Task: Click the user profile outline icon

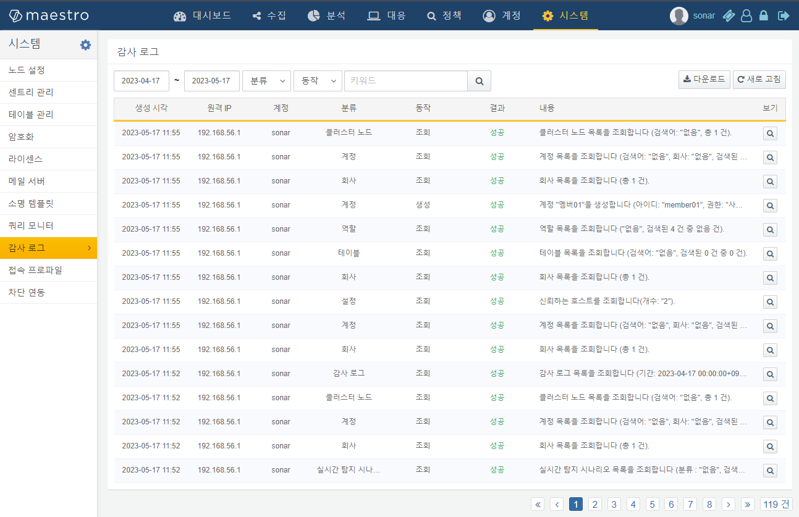Action: 746,15
